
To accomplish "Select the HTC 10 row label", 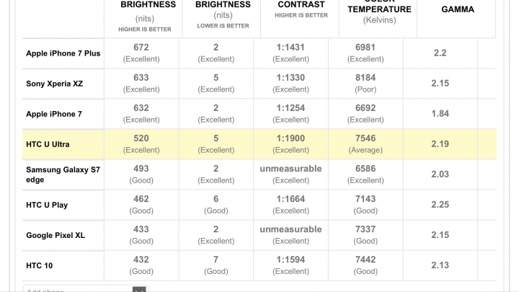I will [x=39, y=265].
